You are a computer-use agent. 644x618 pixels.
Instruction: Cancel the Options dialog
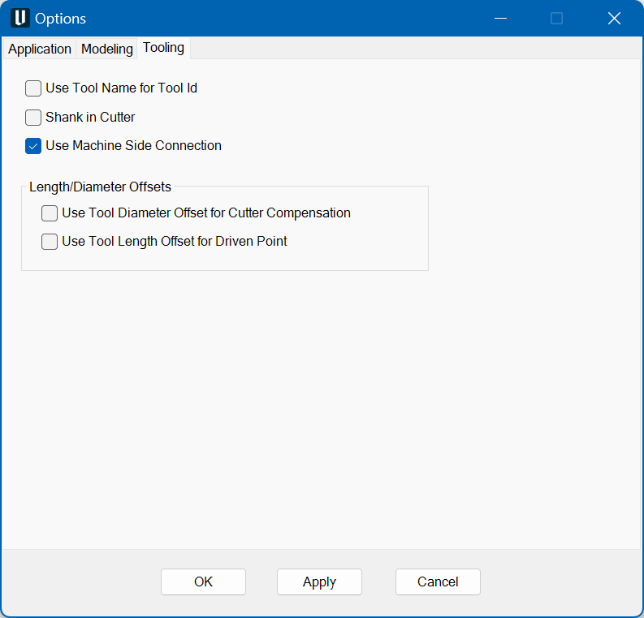[x=438, y=582]
